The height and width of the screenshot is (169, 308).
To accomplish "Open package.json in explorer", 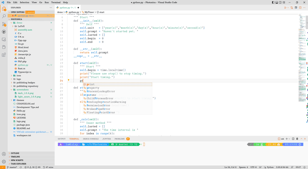I will click(23, 125).
